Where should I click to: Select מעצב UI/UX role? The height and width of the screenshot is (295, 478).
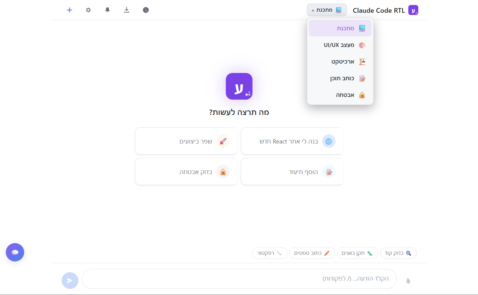[x=340, y=45]
